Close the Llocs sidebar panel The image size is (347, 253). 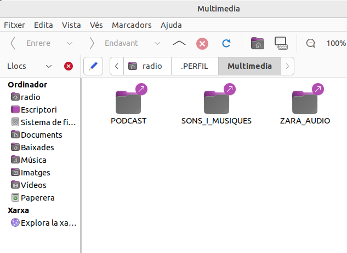(69, 66)
